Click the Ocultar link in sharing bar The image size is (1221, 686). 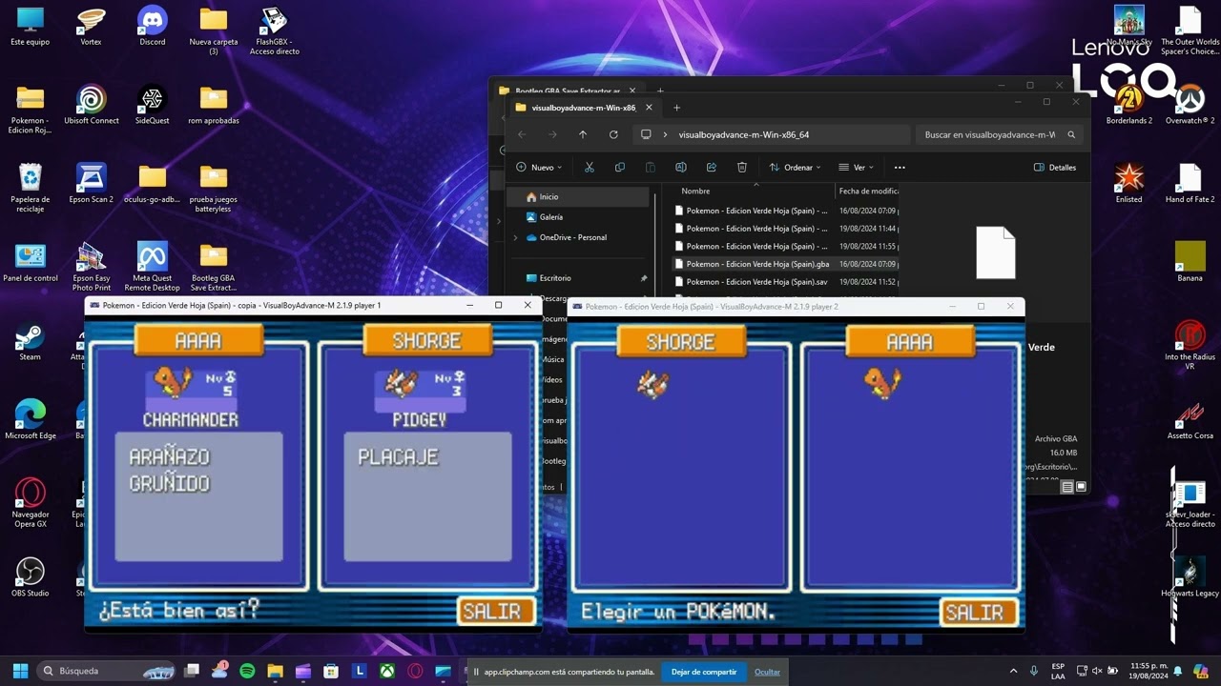point(768,672)
